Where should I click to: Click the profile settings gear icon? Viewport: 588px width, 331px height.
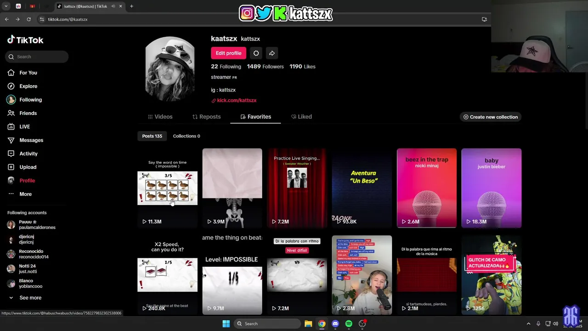(256, 53)
